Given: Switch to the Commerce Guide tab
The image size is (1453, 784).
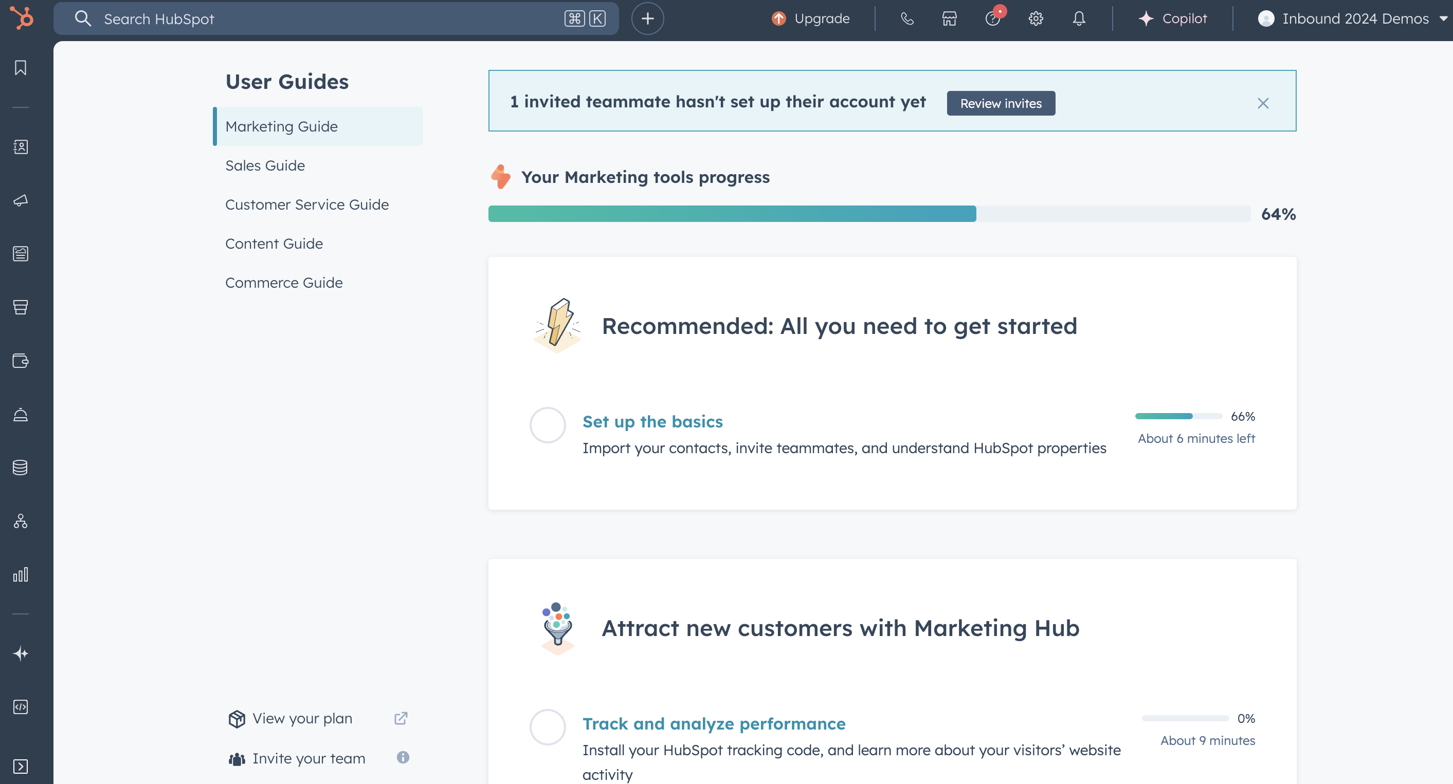Looking at the screenshot, I should 284,283.
